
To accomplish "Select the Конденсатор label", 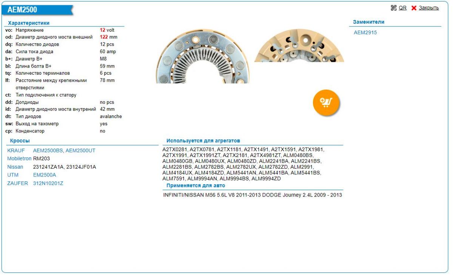I will coord(30,131).
